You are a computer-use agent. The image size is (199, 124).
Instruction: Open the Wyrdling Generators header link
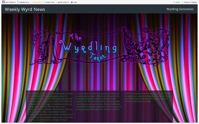tap(180, 9)
